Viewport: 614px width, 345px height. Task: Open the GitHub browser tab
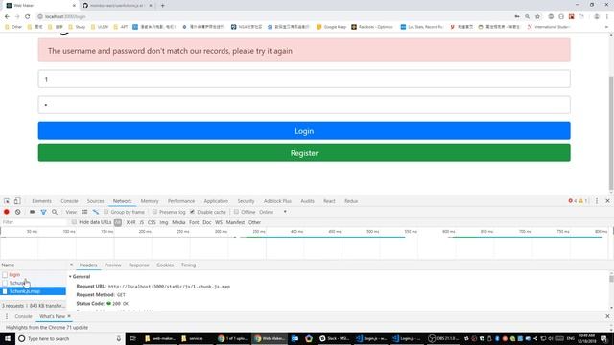pyautogui.click(x=117, y=6)
